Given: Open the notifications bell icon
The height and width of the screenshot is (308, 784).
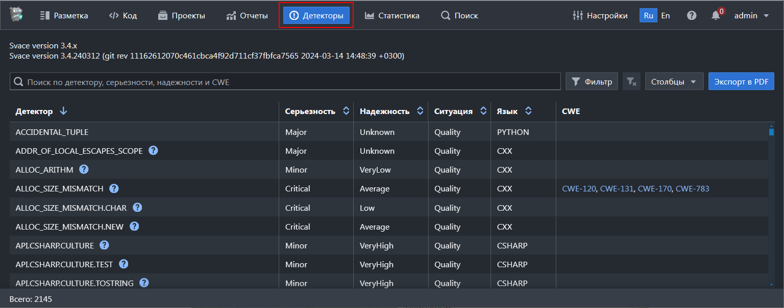Looking at the screenshot, I should [x=716, y=16].
